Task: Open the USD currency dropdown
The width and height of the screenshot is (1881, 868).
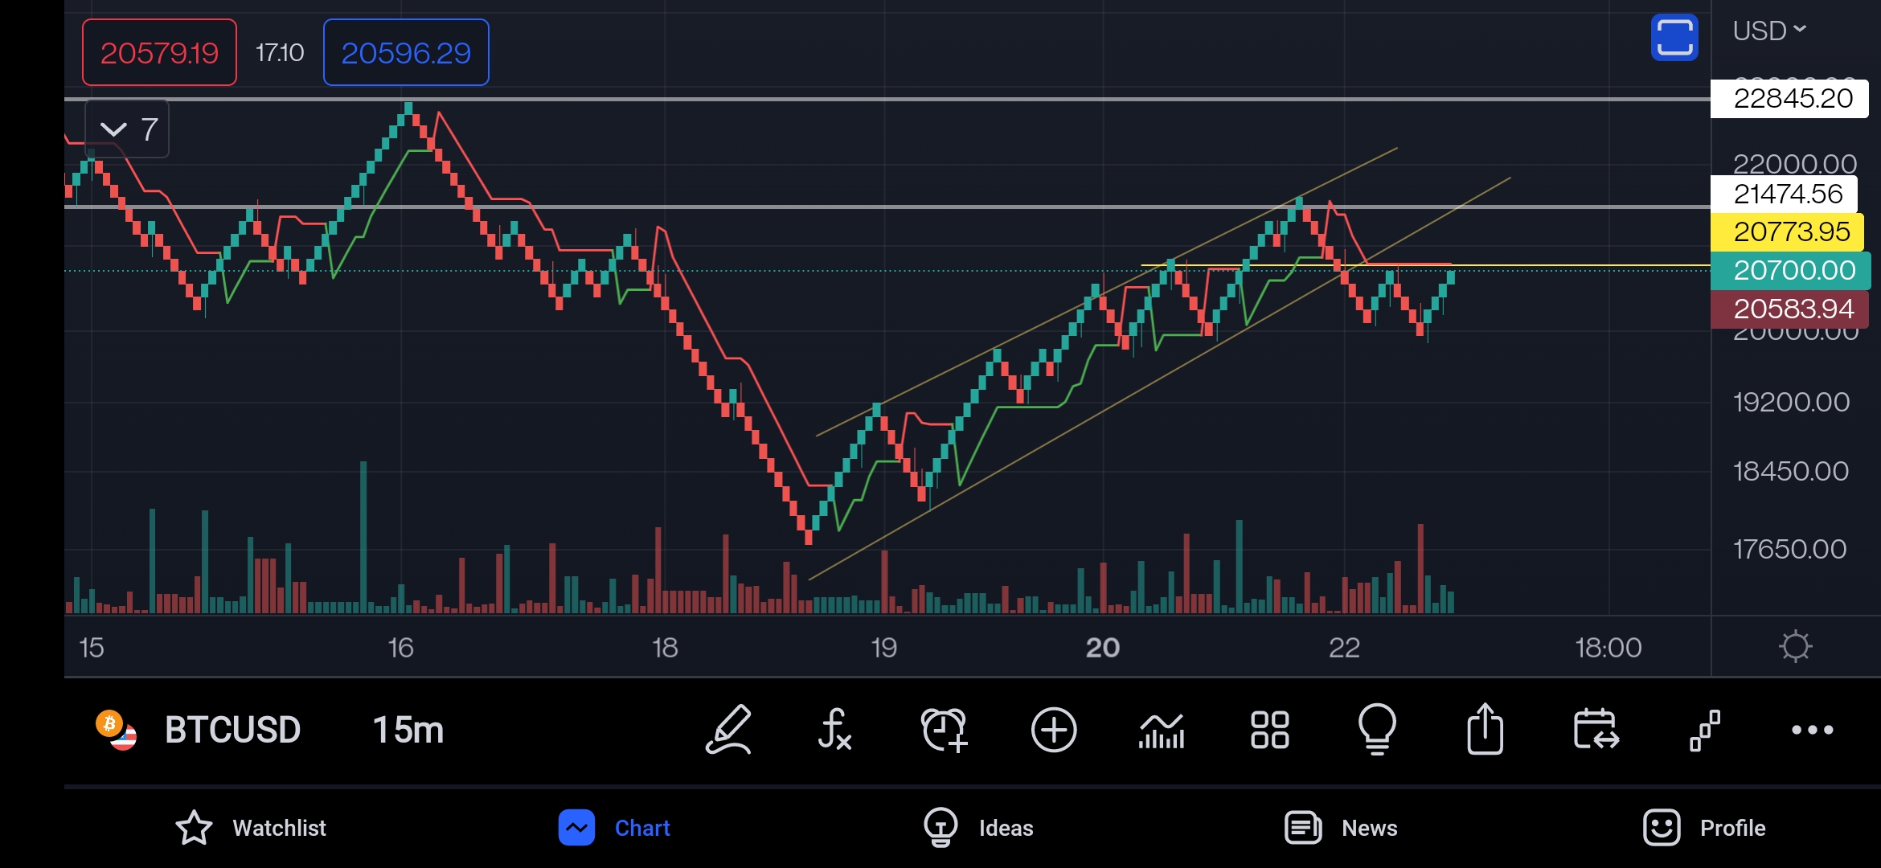Action: [1769, 31]
